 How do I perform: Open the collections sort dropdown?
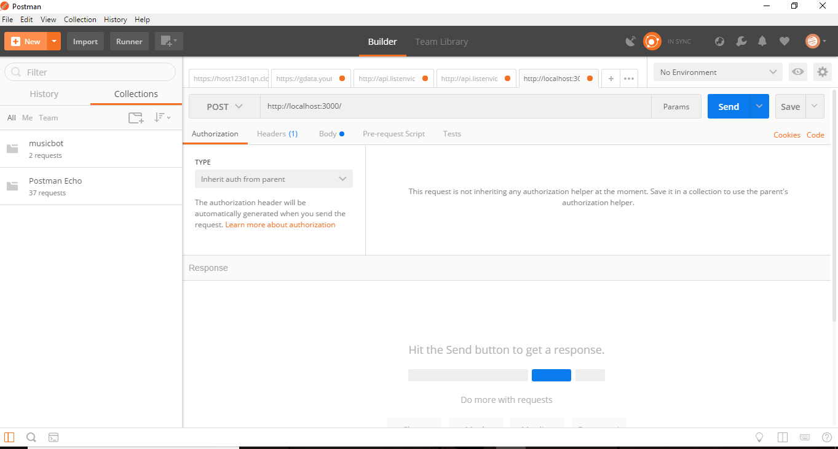(x=162, y=117)
